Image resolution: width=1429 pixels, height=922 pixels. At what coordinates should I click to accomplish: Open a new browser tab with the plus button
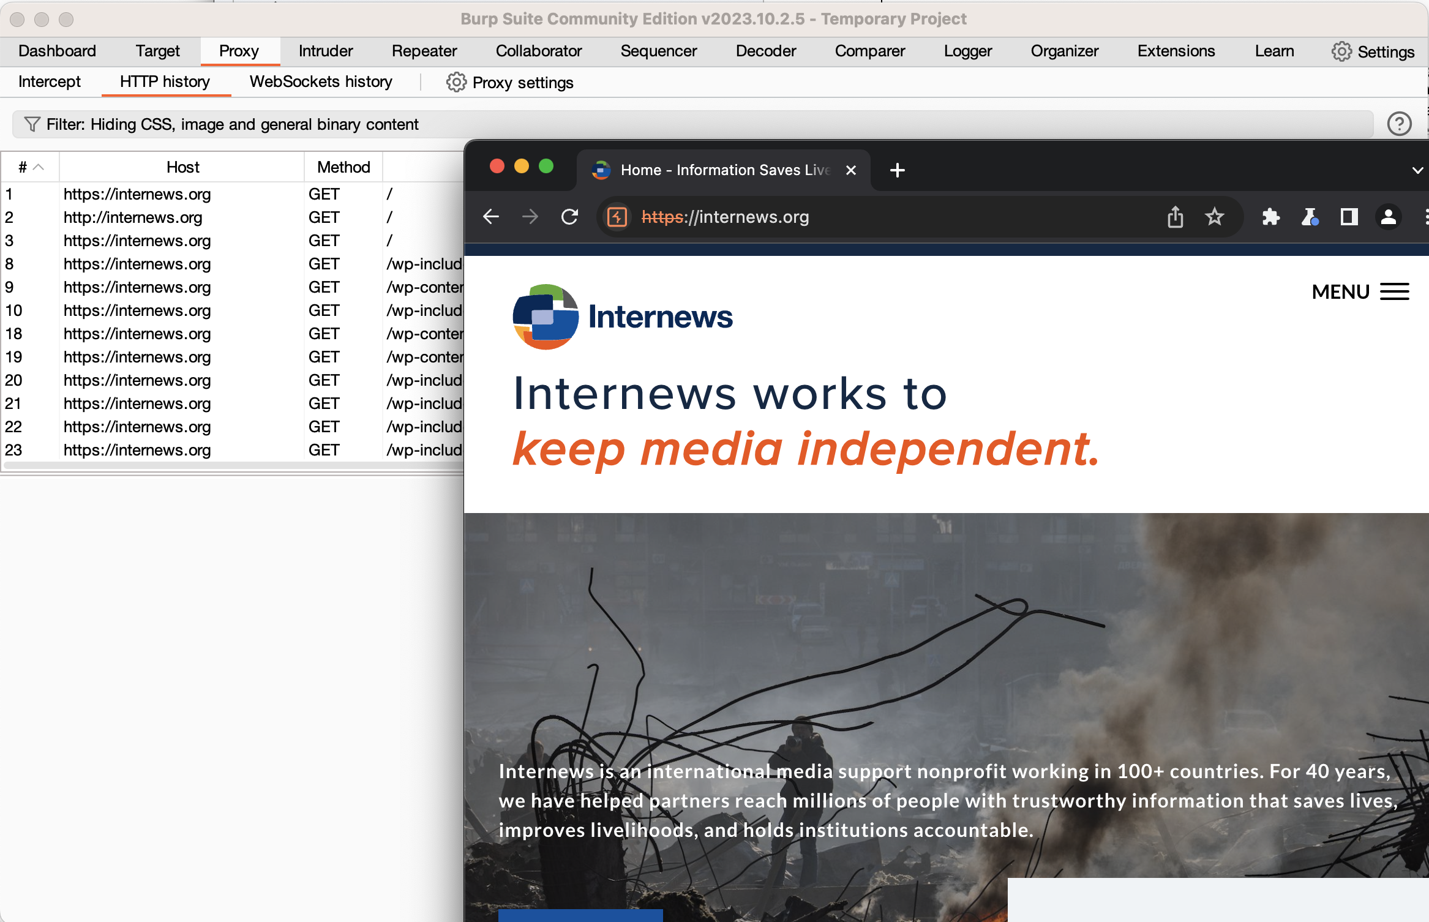(896, 170)
